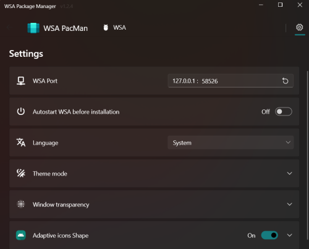Open the Language System dropdown

[231, 143]
